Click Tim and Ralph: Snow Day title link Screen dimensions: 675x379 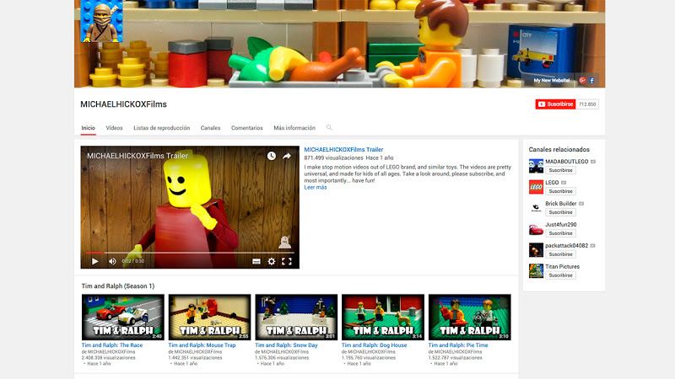[286, 345]
